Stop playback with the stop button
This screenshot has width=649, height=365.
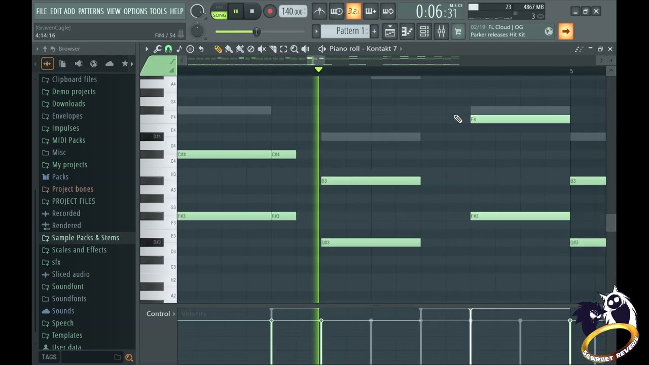[x=252, y=11]
